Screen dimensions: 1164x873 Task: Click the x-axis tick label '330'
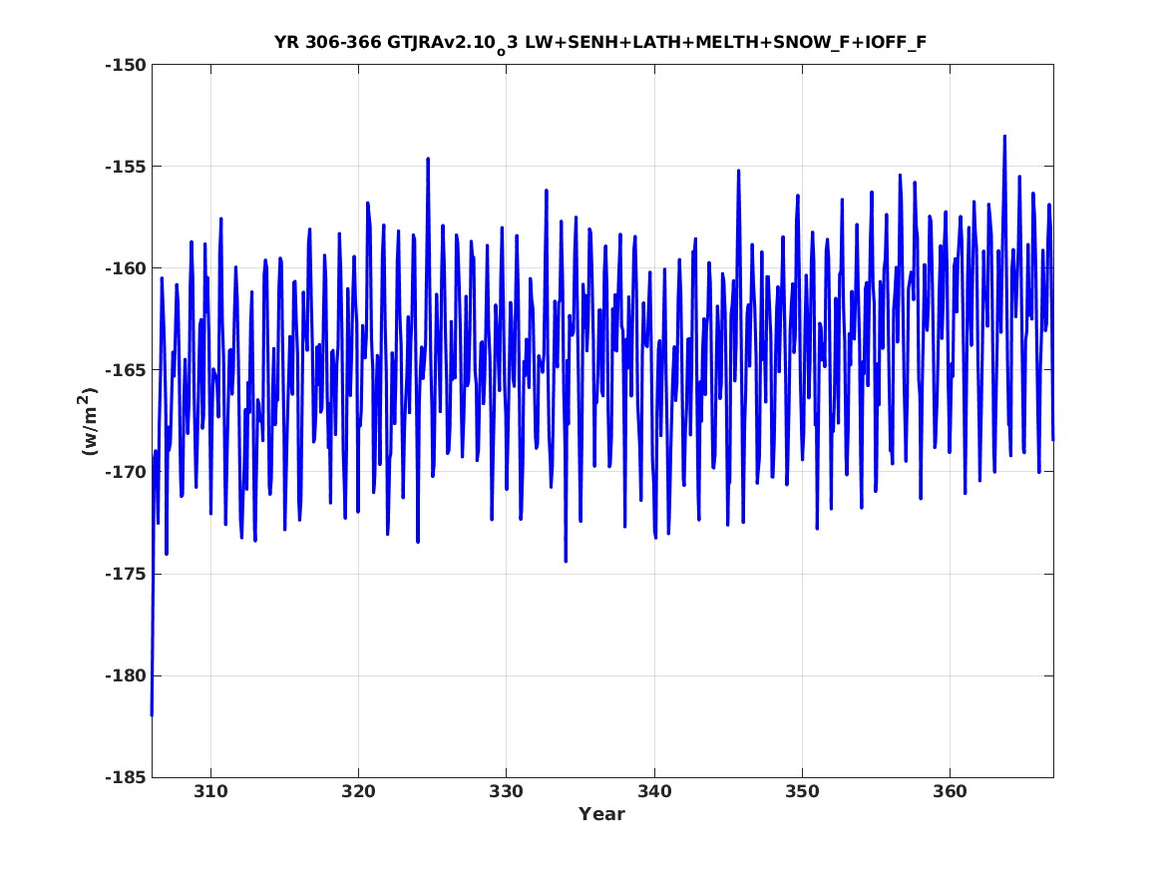coord(507,792)
